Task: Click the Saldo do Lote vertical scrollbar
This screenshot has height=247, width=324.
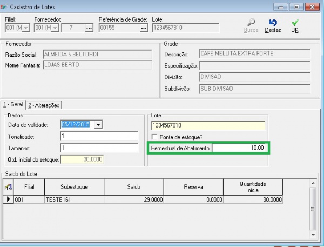Action: tap(312, 211)
